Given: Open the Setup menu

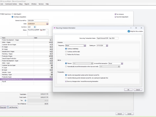Looking at the screenshot, I should click(x=21, y=4).
